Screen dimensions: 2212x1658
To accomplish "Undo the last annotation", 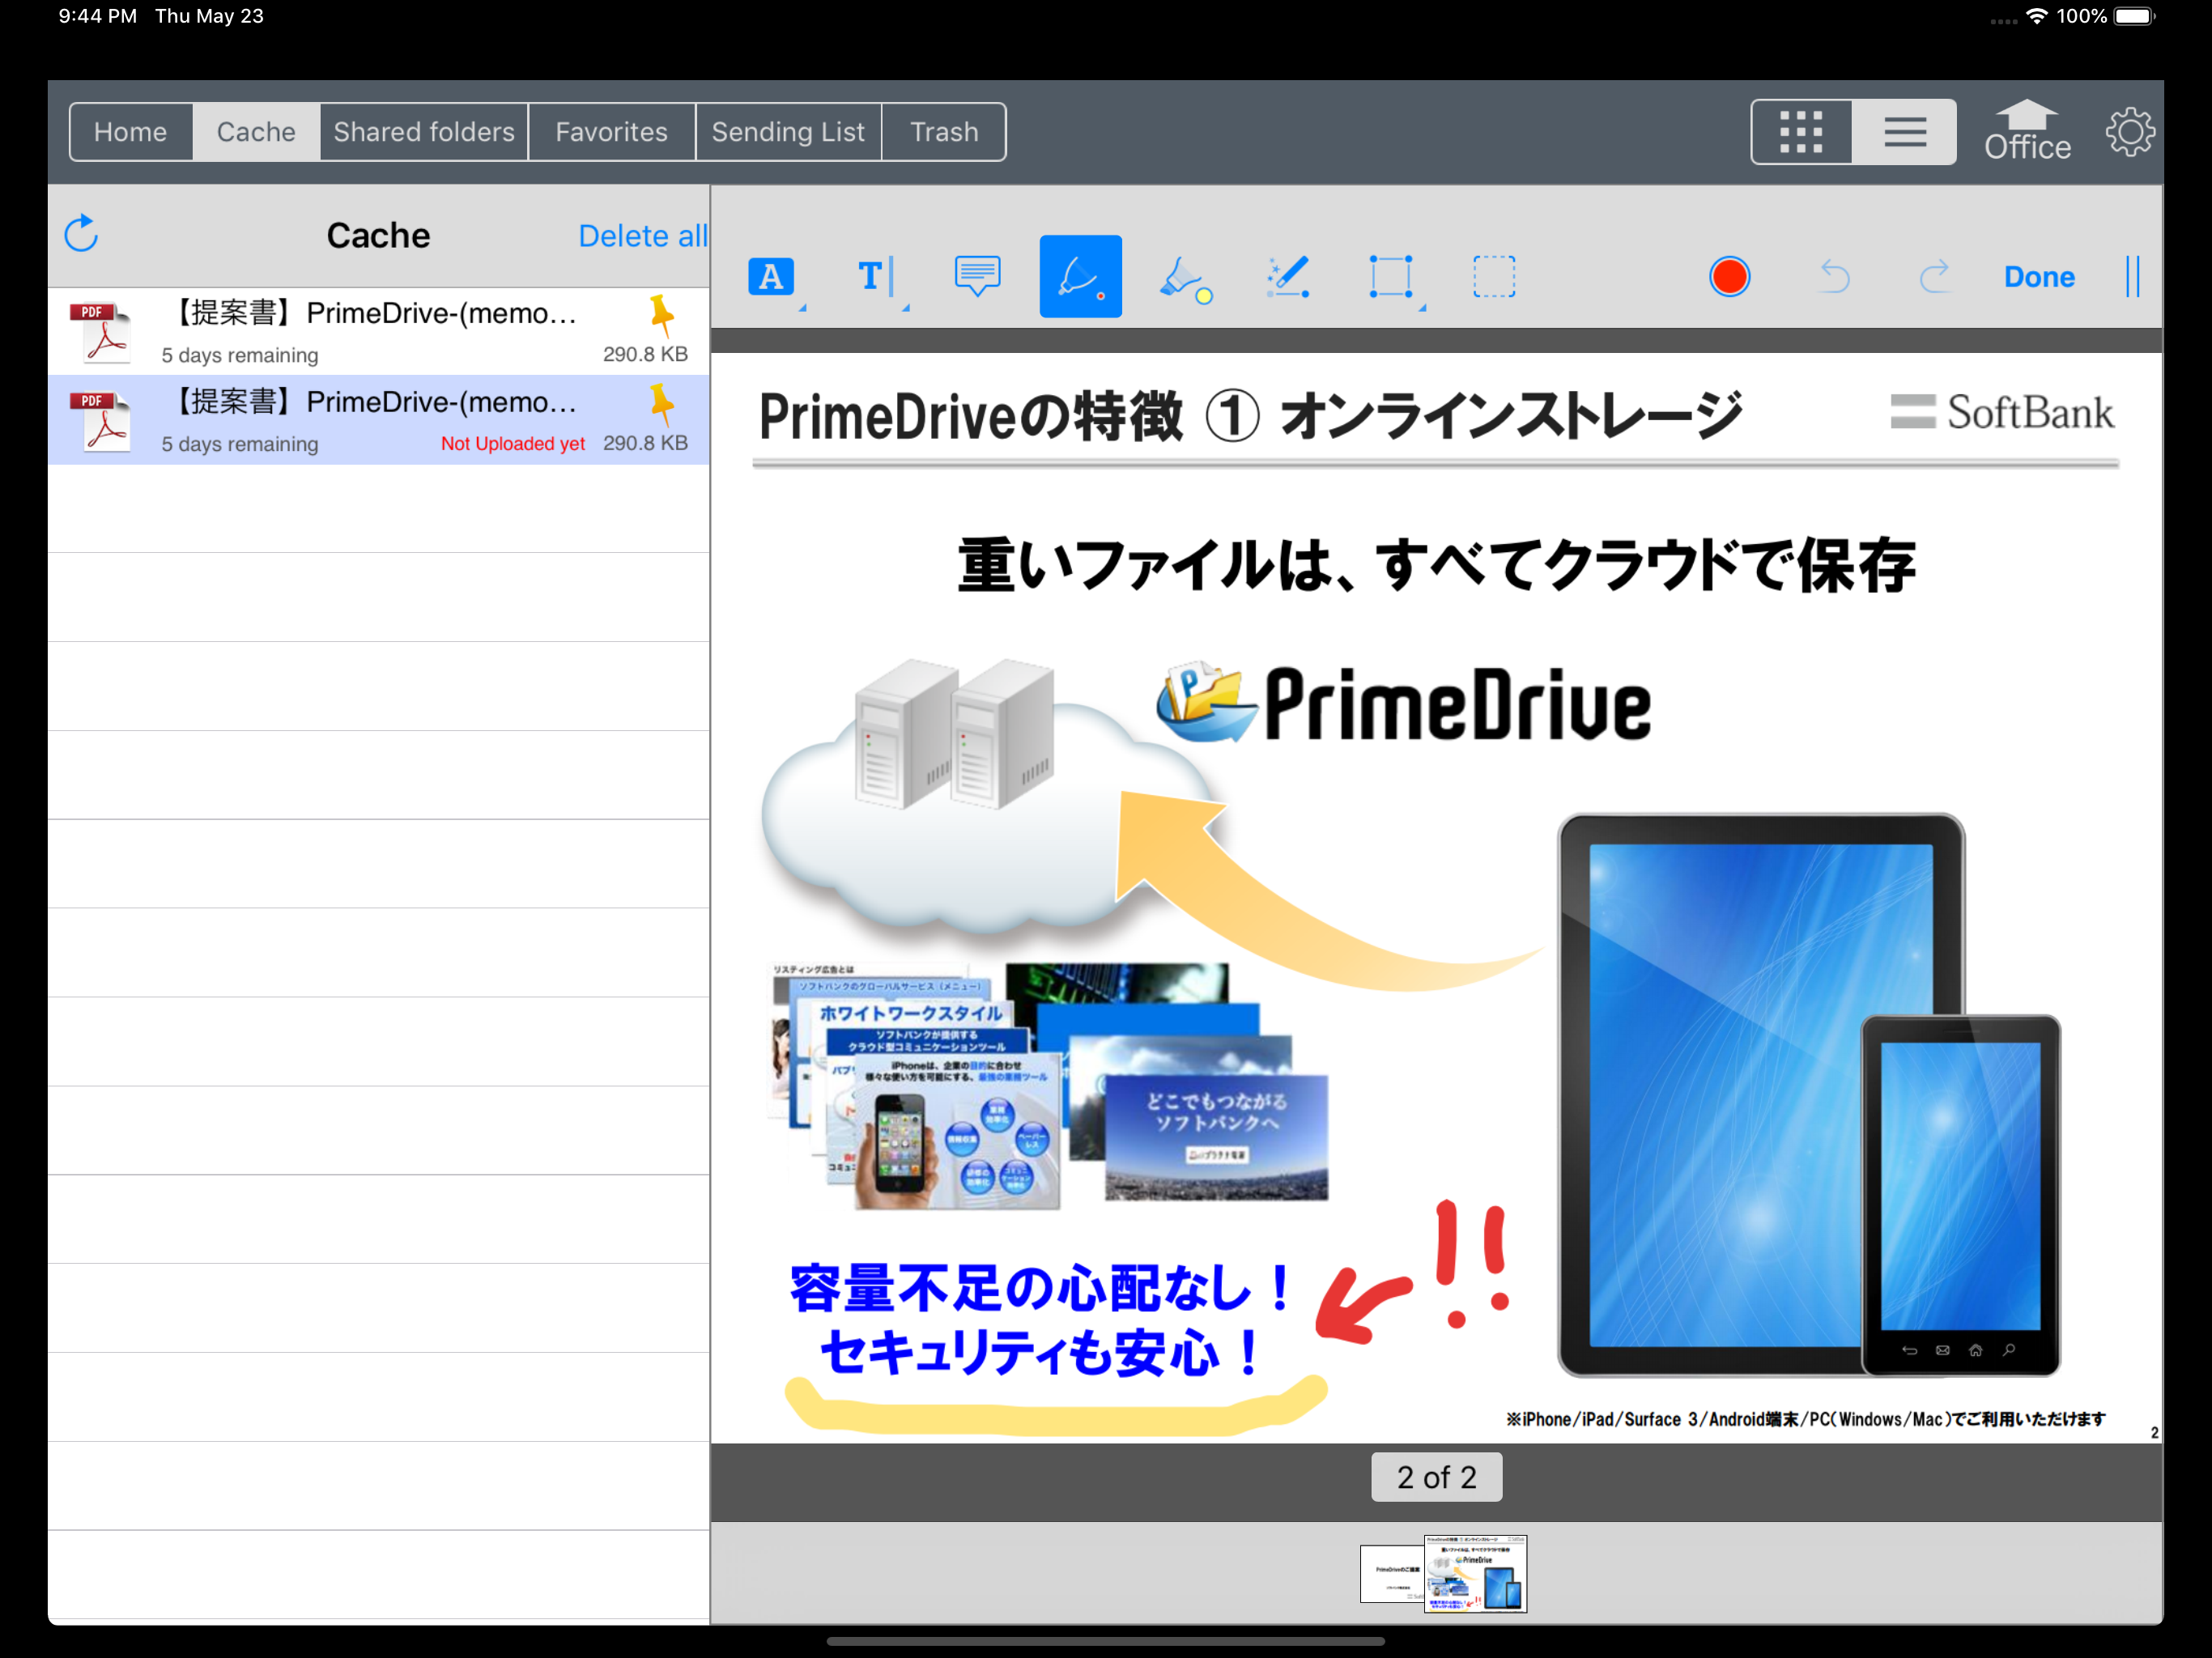I will click(1834, 277).
